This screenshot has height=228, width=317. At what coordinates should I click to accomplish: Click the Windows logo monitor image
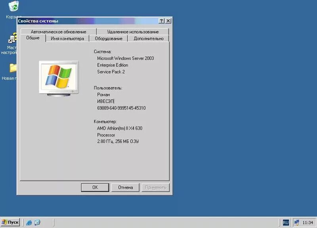click(59, 79)
